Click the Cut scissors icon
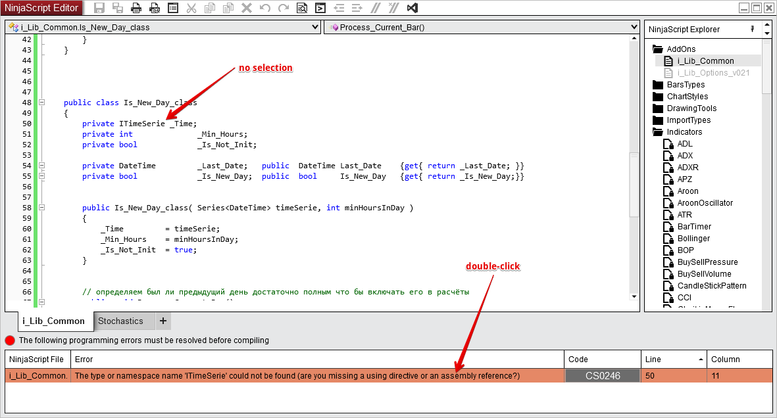 [191, 8]
